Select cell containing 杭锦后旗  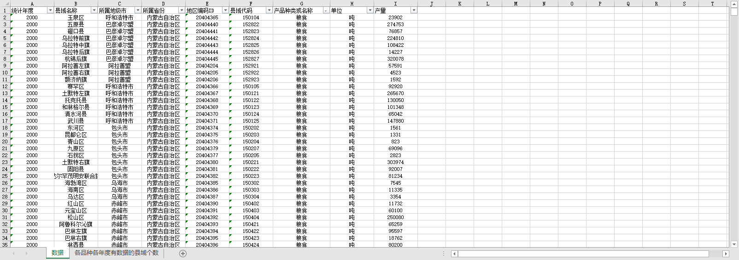point(76,59)
